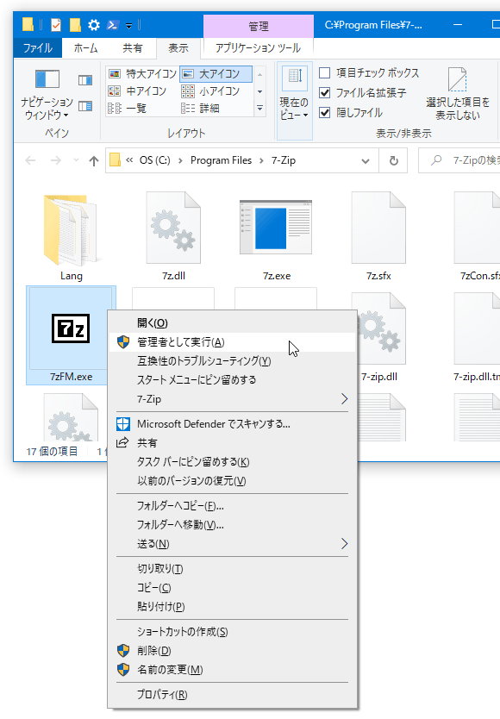Choose 共有 in context menu
The width and height of the screenshot is (500, 719).
pyautogui.click(x=233, y=443)
